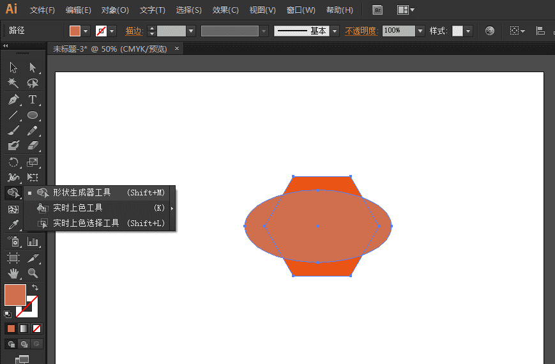Screen dimensions: 555x364
Task: Open Adobe Bridge via Br icon
Action: pos(377,10)
